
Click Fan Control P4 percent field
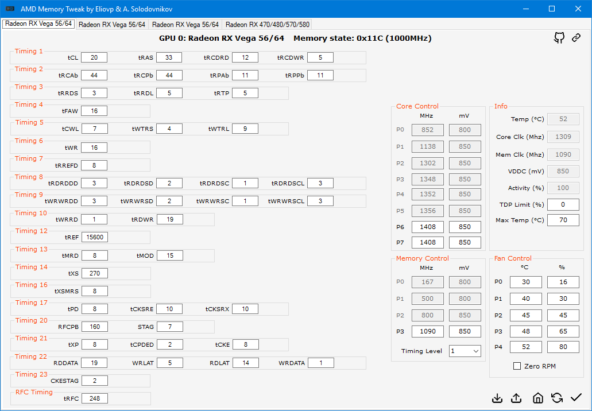tap(563, 347)
